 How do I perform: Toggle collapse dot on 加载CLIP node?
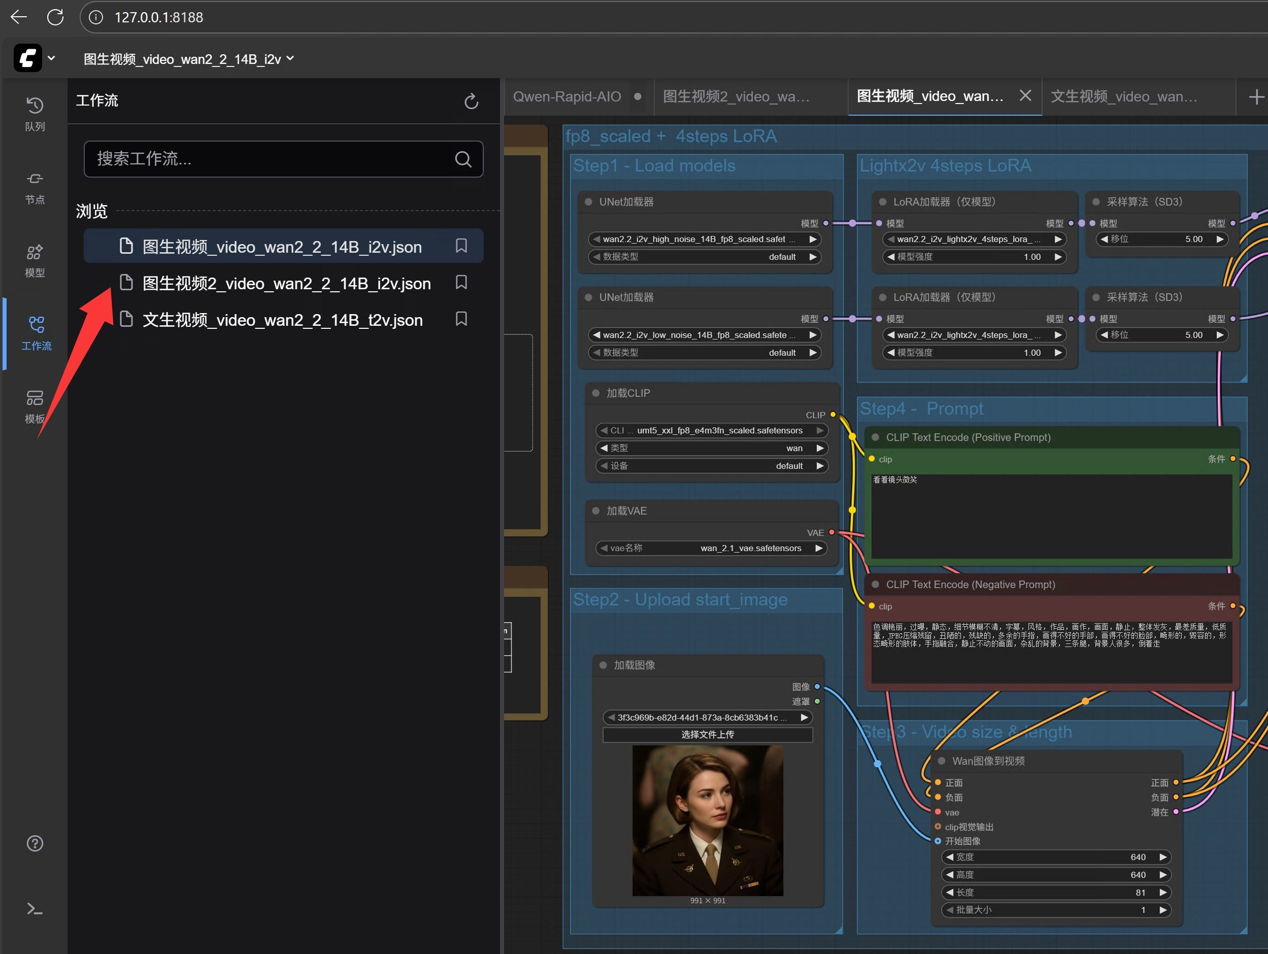pyautogui.click(x=595, y=393)
